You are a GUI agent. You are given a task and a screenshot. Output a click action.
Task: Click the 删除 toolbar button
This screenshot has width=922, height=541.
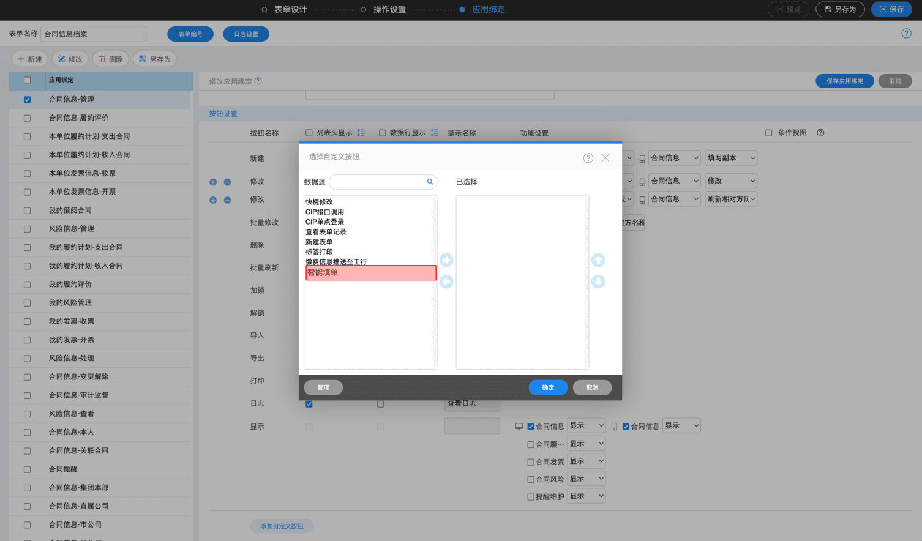111,59
